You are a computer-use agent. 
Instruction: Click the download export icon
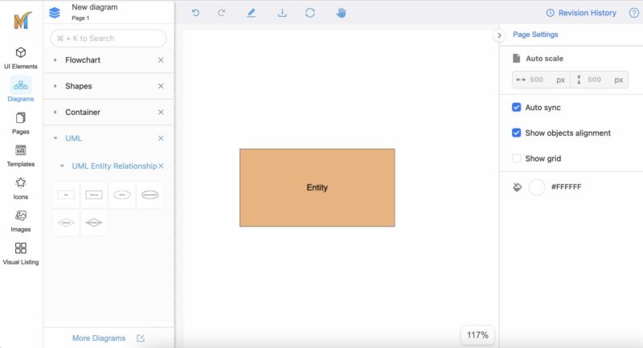282,13
